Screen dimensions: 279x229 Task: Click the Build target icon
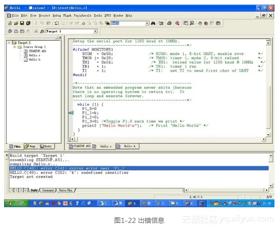coord(16,31)
